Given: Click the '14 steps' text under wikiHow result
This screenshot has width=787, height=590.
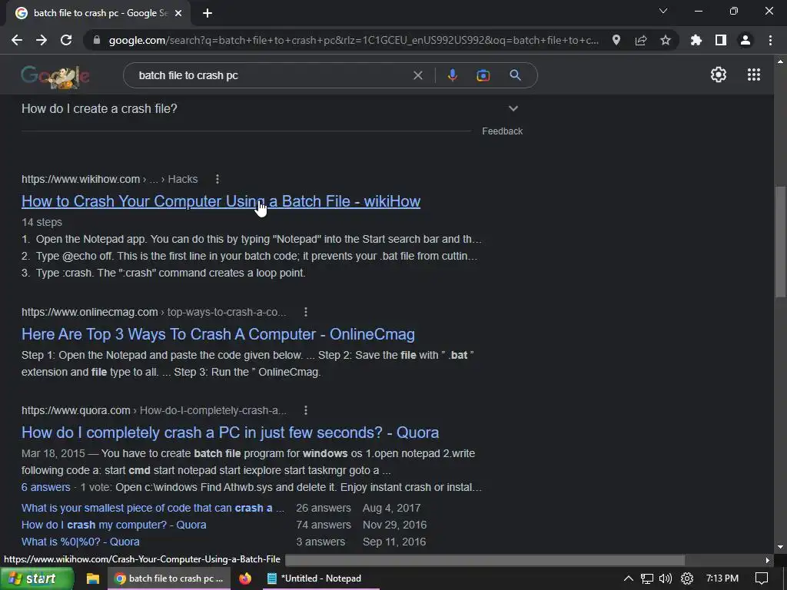Looking at the screenshot, I should [42, 222].
